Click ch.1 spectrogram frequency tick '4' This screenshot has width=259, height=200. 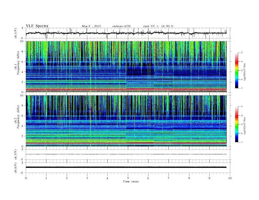pyautogui.click(x=23, y=72)
